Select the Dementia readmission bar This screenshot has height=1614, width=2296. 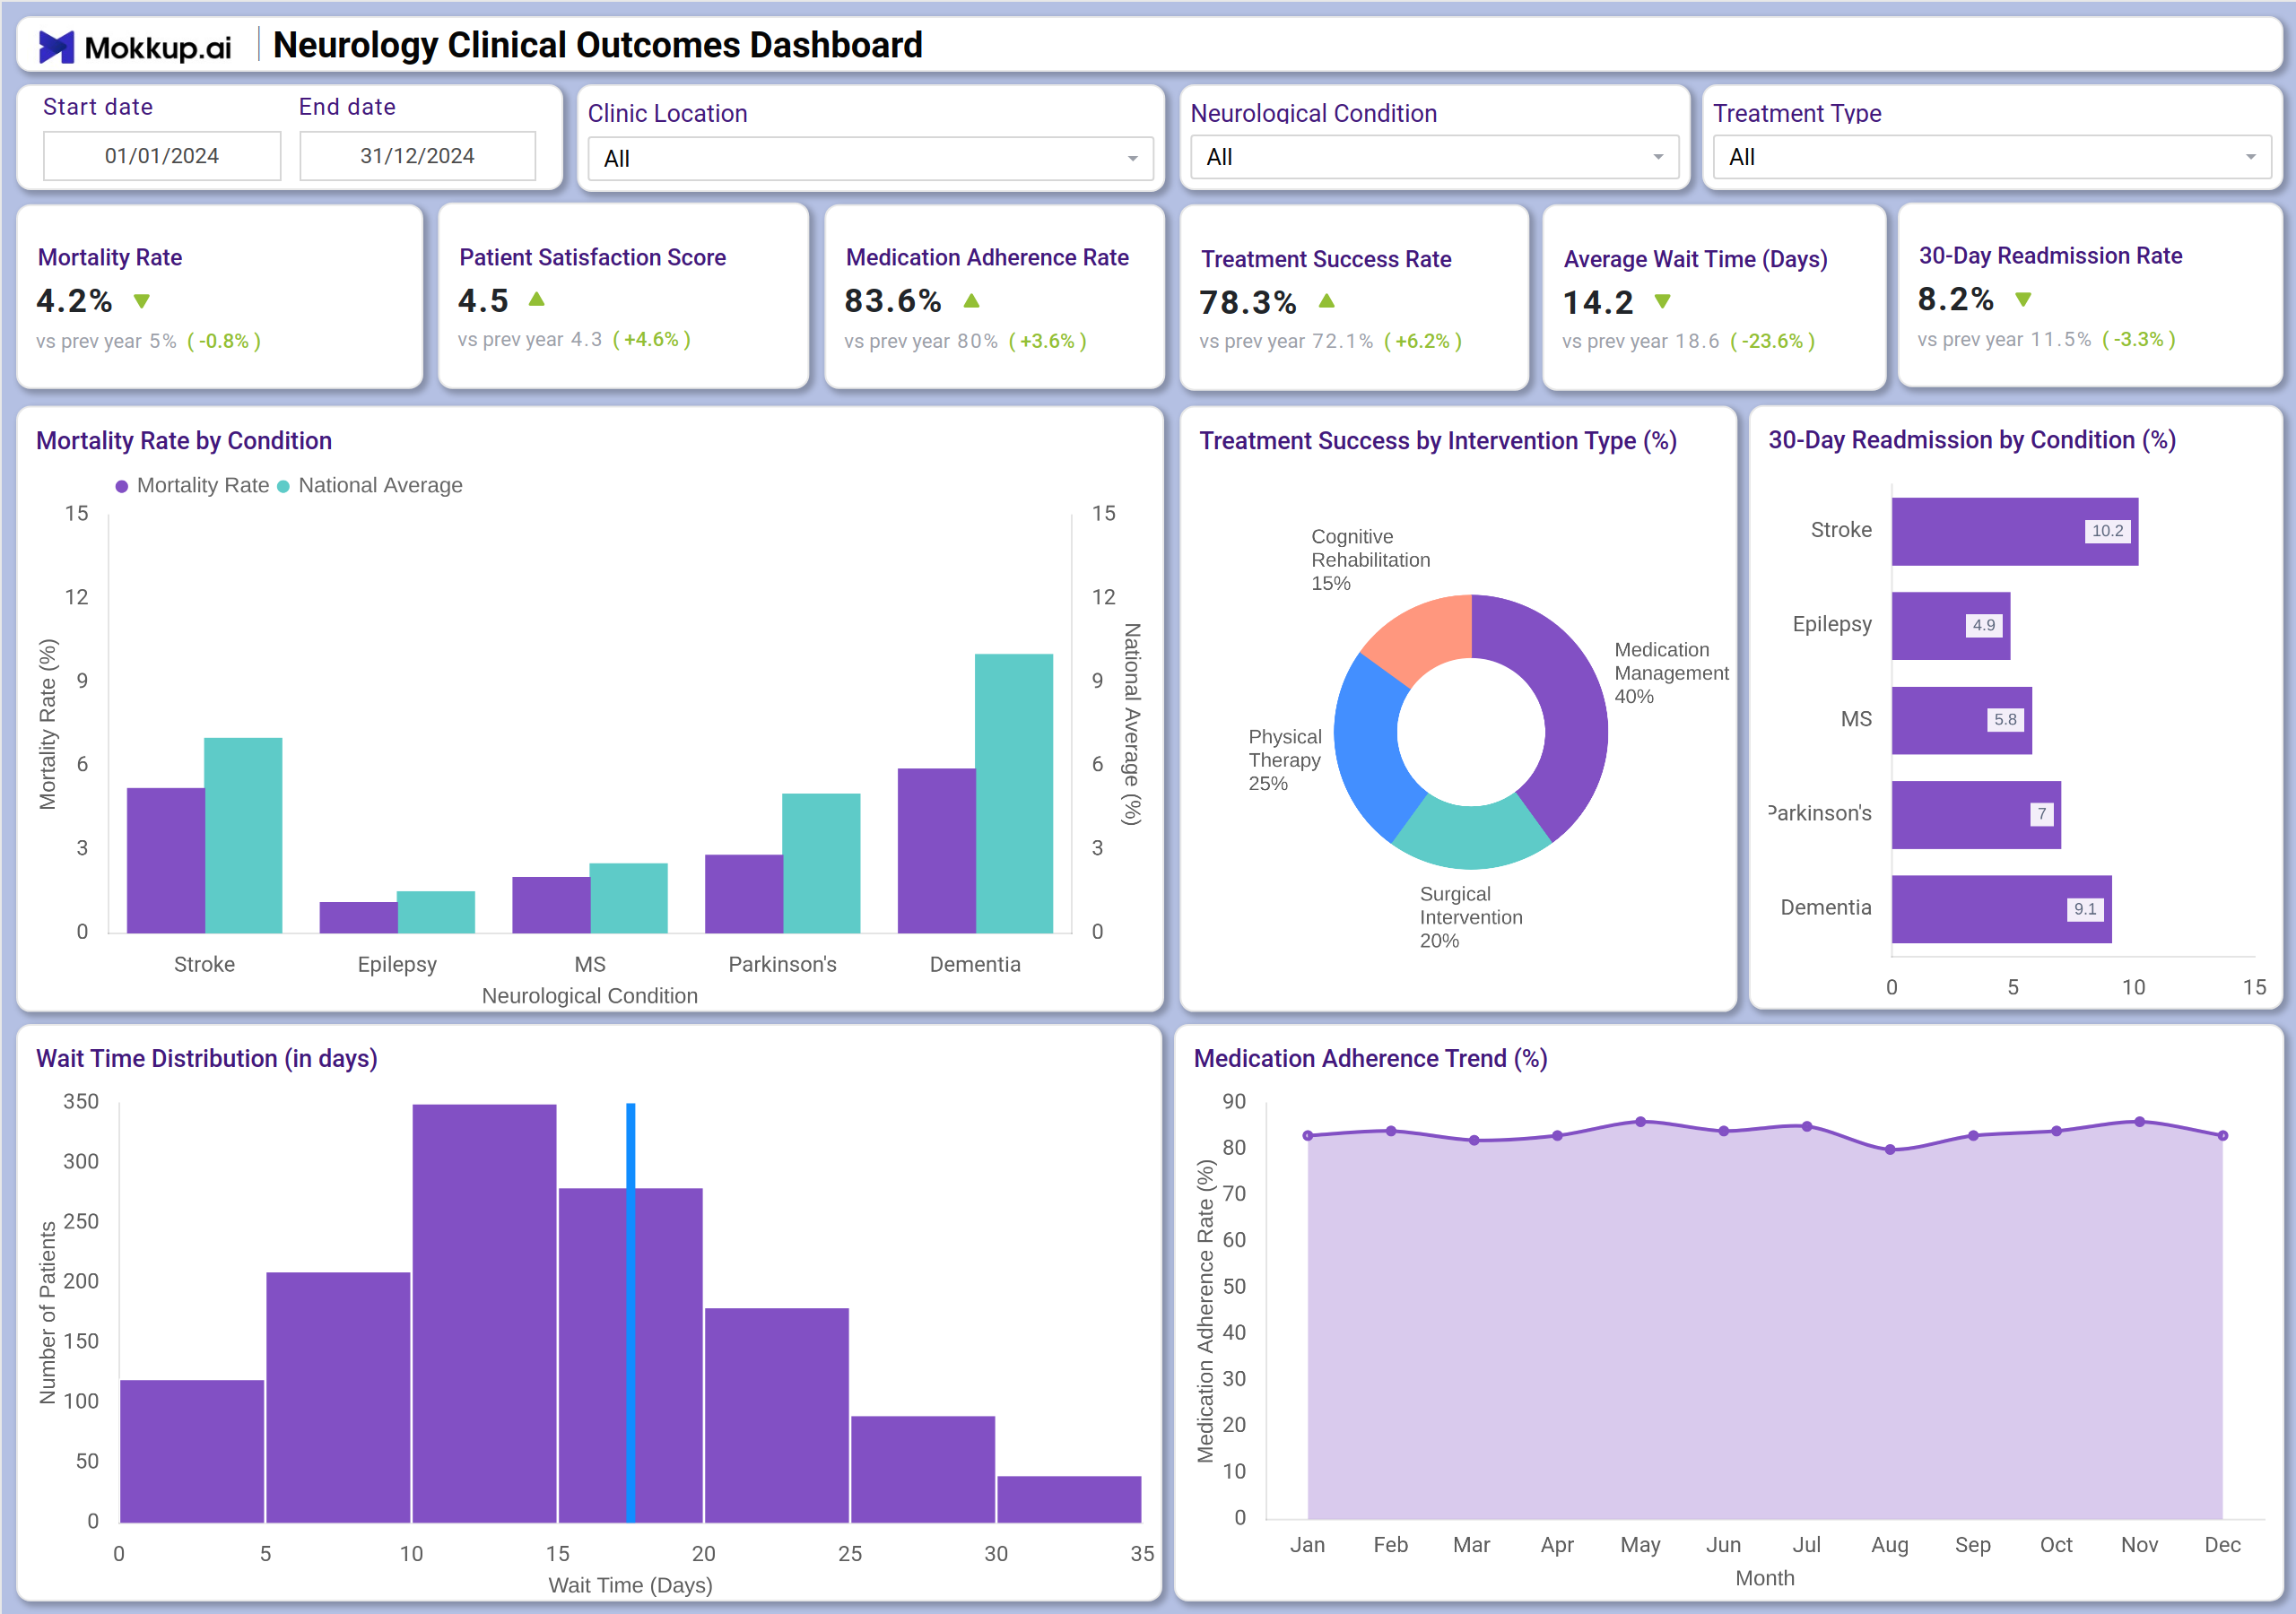2002,909
